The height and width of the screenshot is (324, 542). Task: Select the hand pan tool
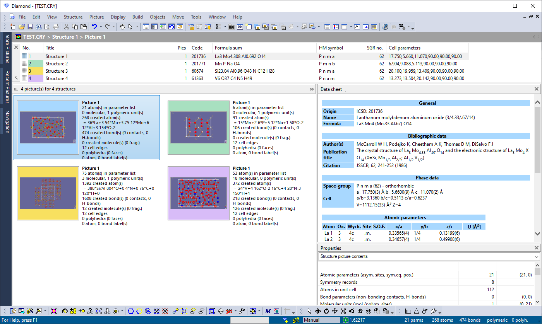tap(122, 27)
